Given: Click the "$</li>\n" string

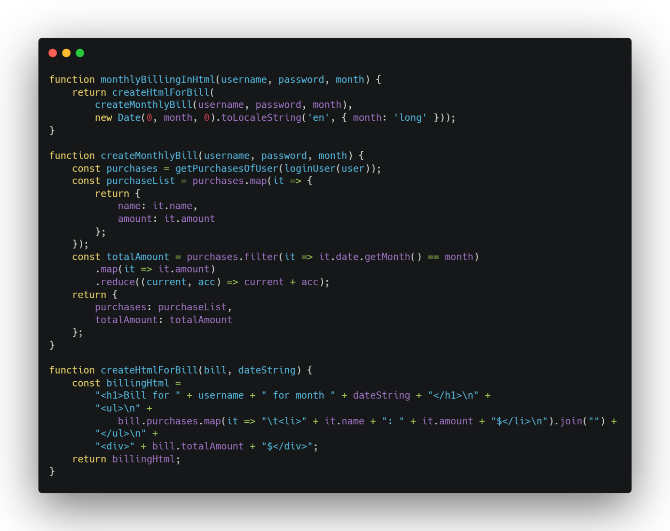Looking at the screenshot, I should click(x=520, y=421).
